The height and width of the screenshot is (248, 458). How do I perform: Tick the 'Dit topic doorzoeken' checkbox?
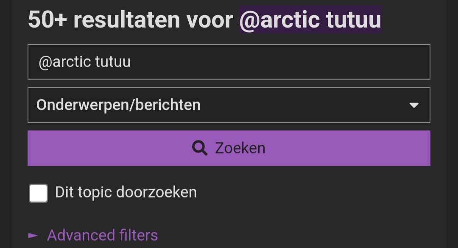click(38, 193)
